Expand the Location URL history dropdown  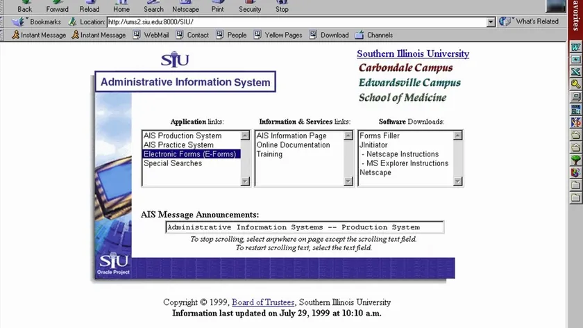[491, 22]
